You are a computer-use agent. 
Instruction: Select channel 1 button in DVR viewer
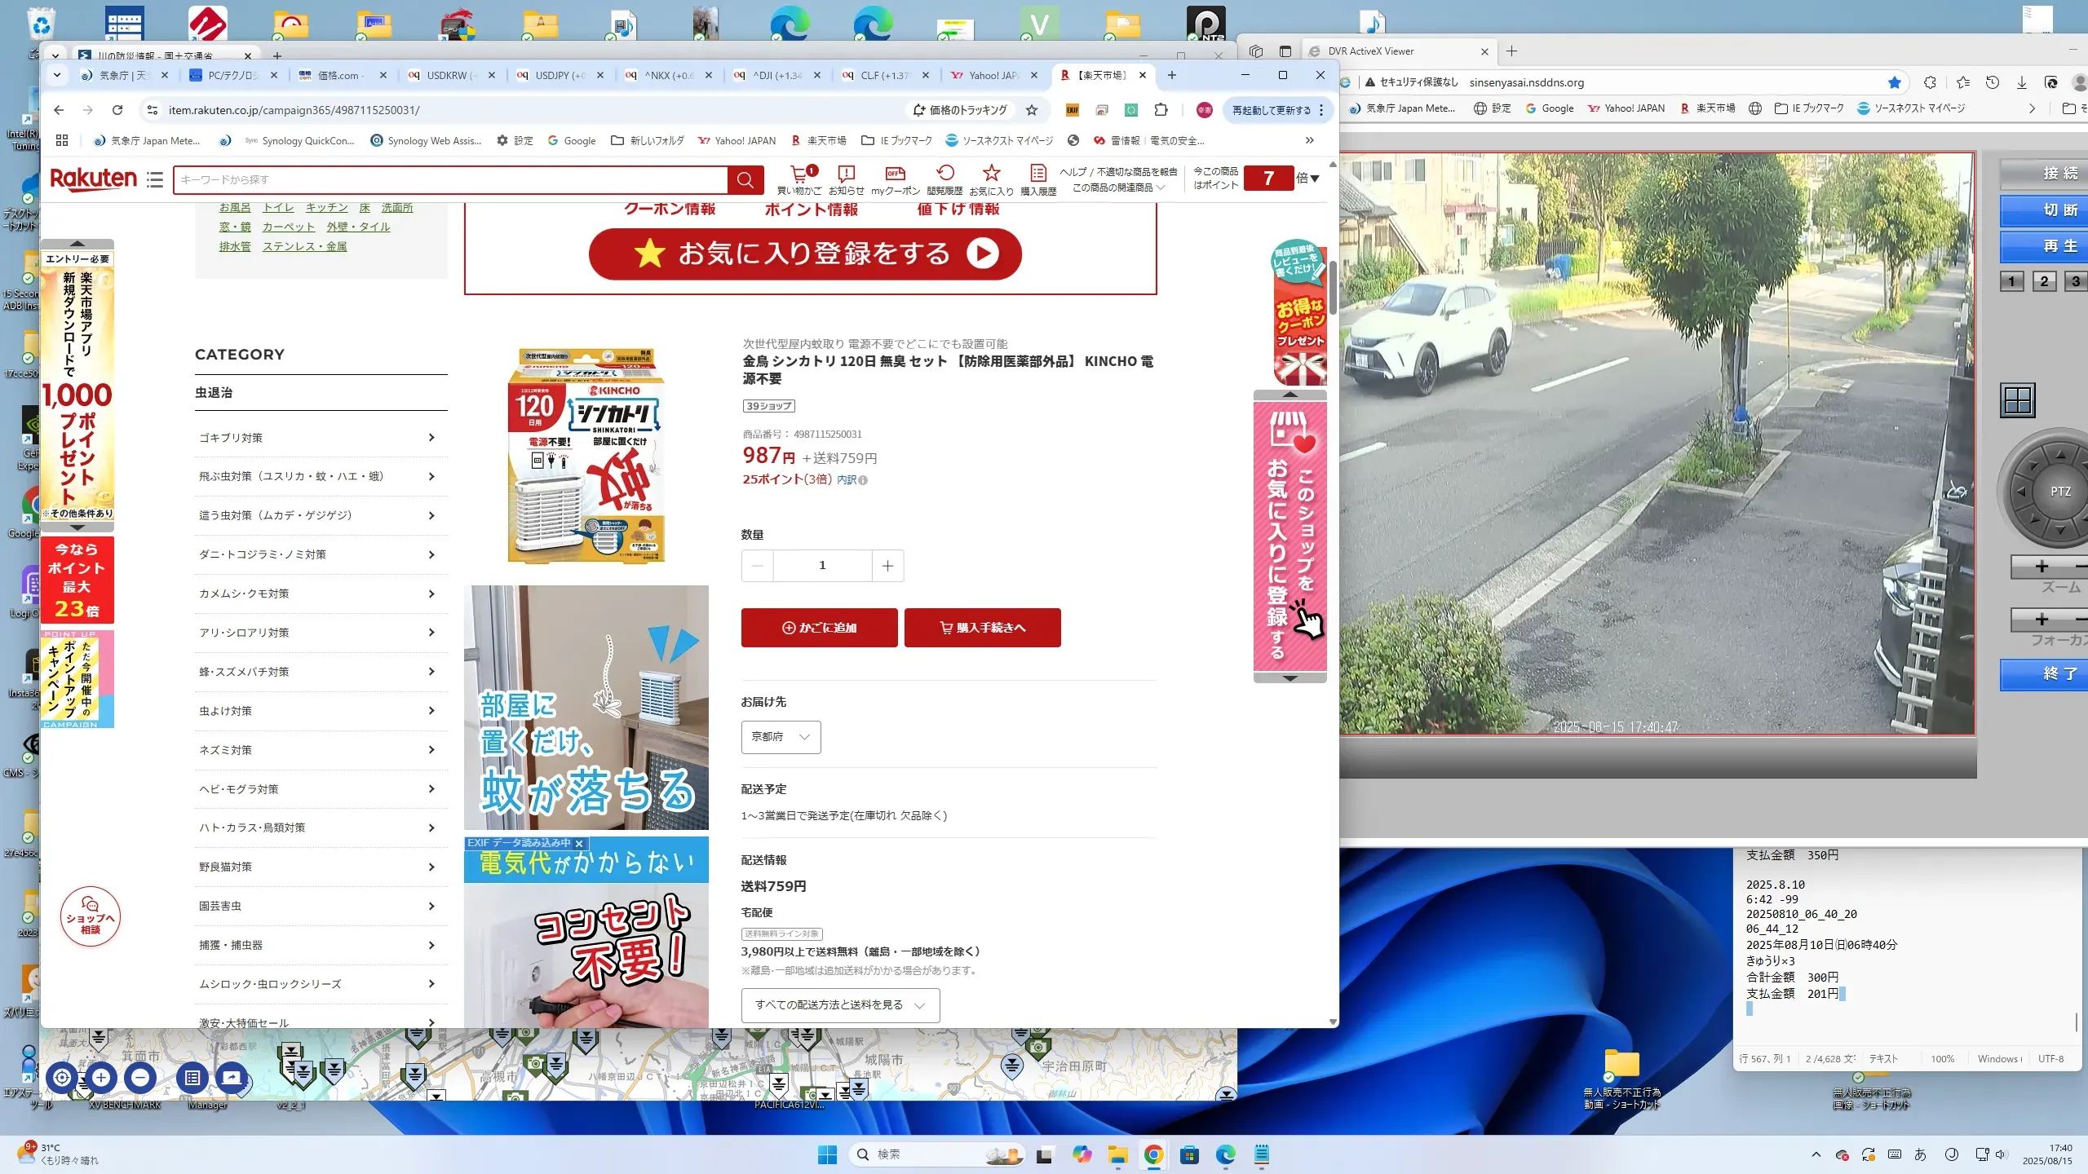pos(2011,281)
